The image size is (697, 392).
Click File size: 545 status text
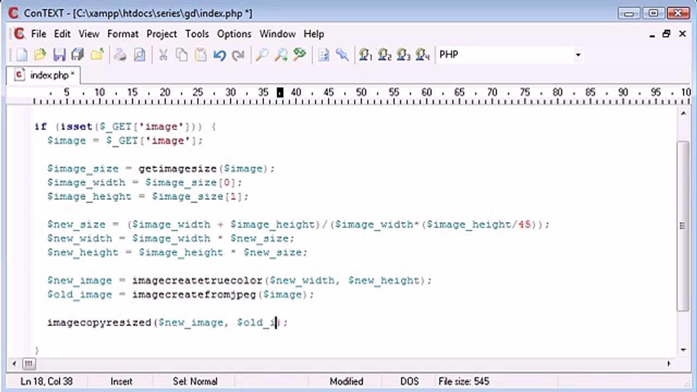click(x=464, y=381)
